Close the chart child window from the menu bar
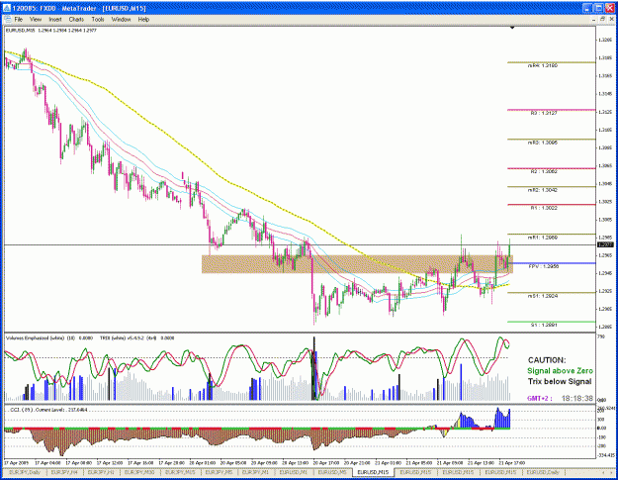Viewport: 618px width, 480px height. click(x=610, y=20)
